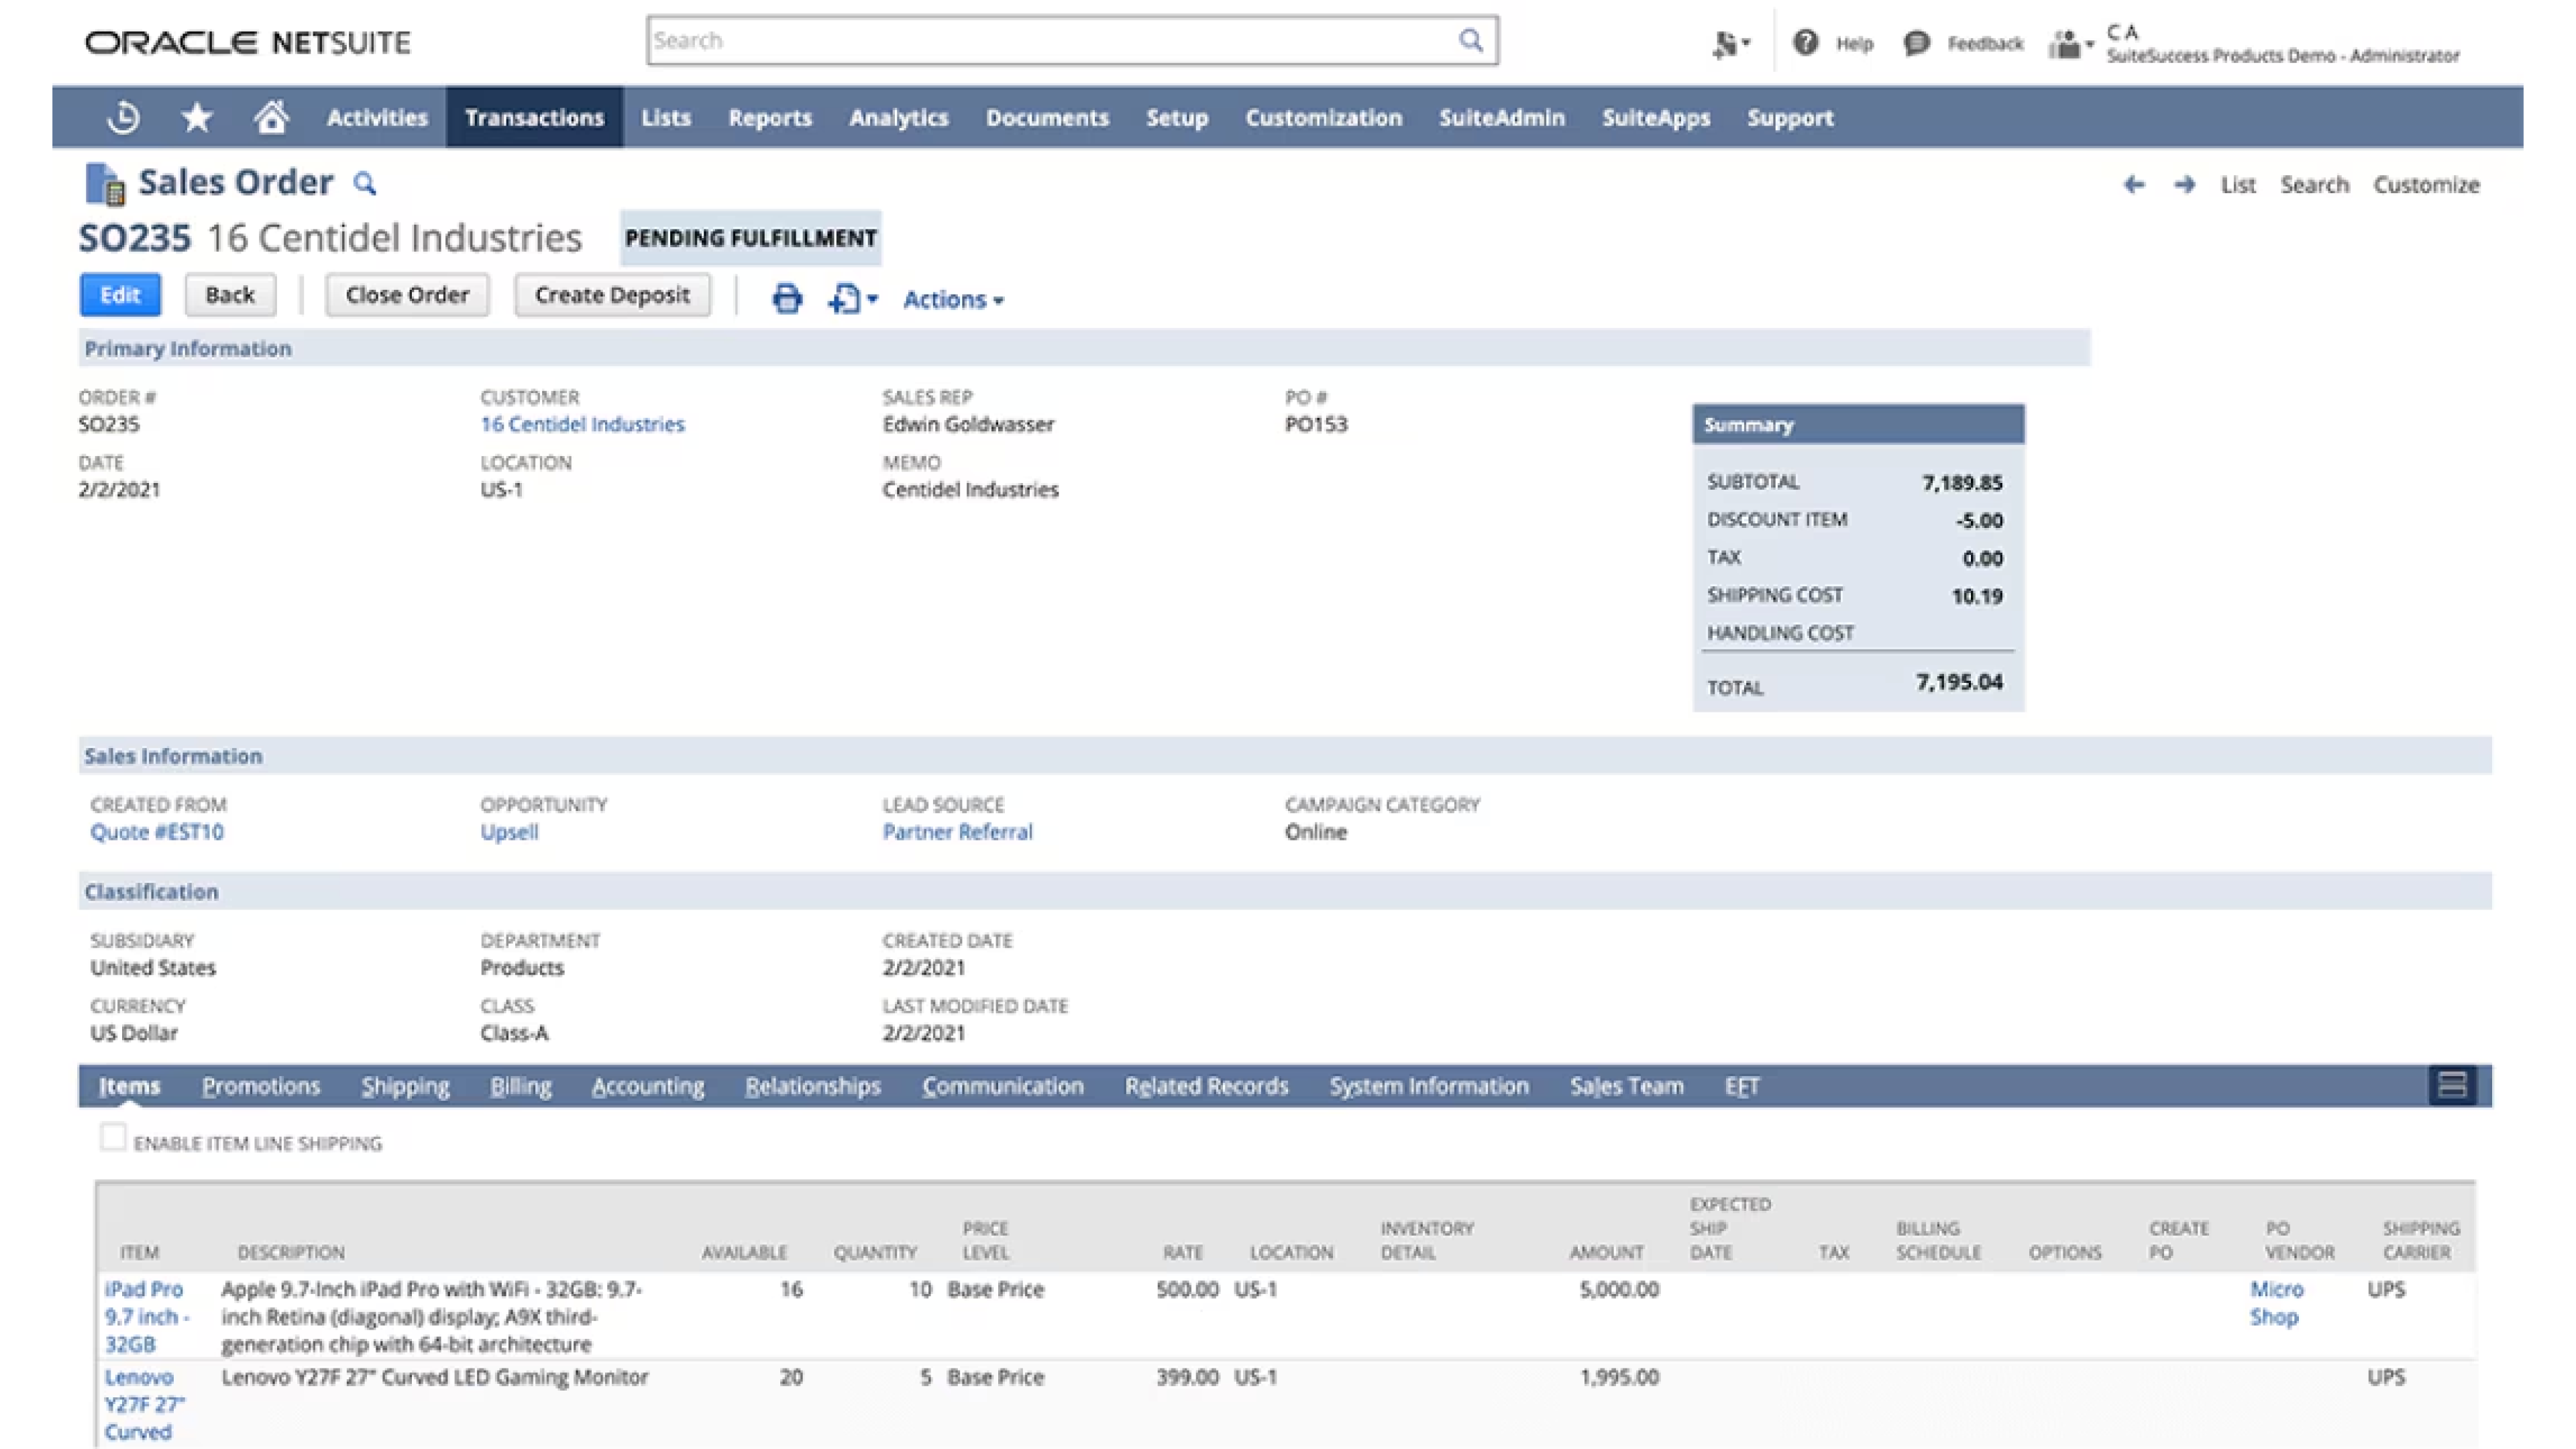Click the print icon
This screenshot has height=1449, width=2576.
787,298
